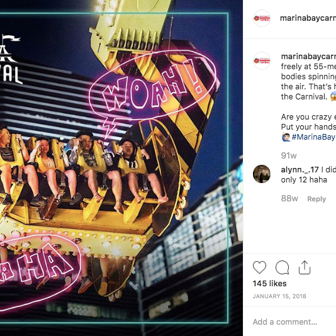Open the January 15, 2018 post date

[279, 296]
